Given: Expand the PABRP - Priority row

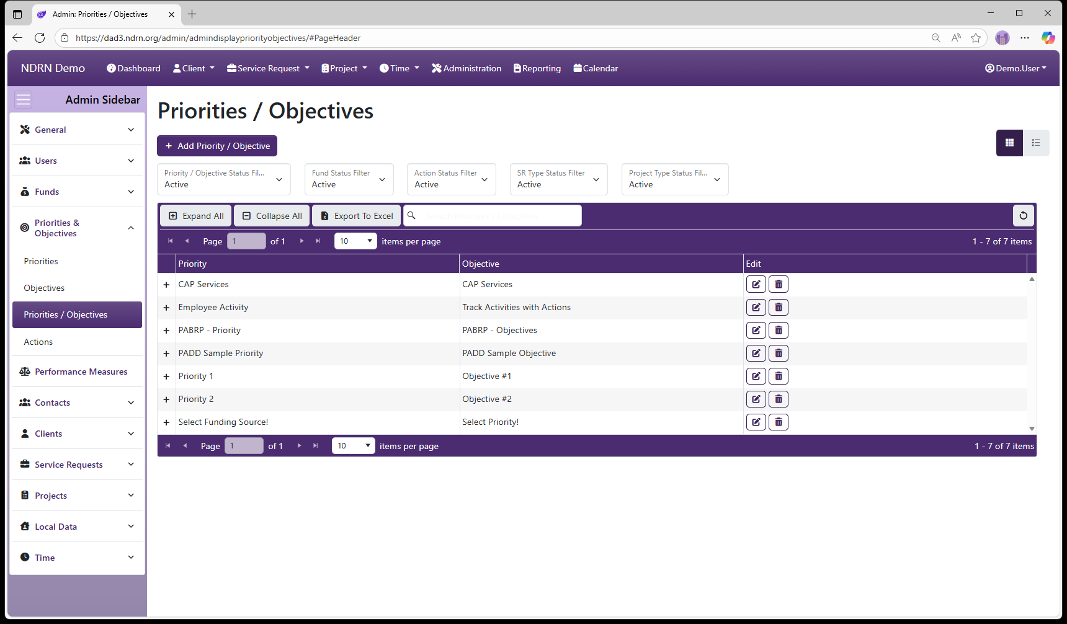Looking at the screenshot, I should [x=166, y=331].
